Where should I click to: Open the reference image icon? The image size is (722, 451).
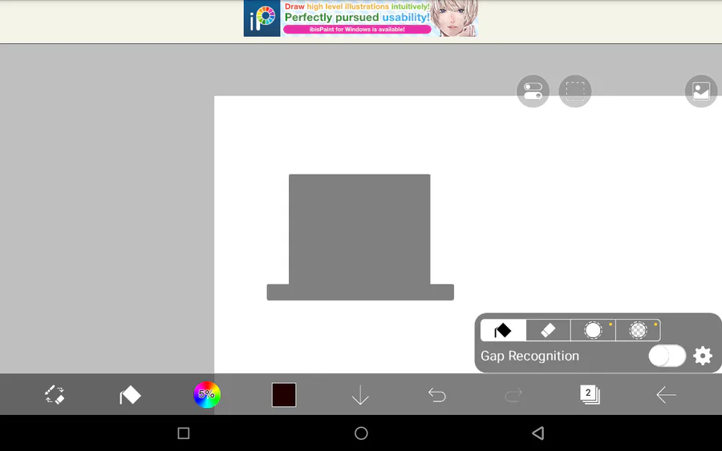pos(701,91)
